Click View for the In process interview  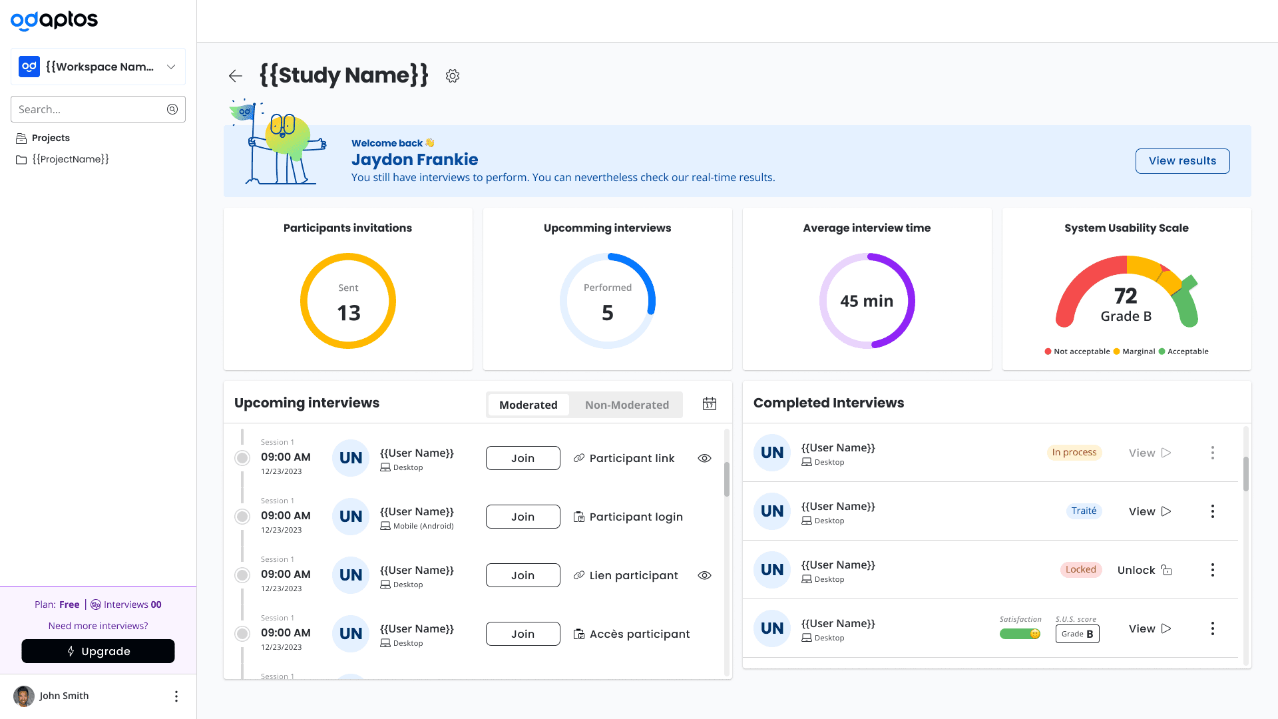1150,453
